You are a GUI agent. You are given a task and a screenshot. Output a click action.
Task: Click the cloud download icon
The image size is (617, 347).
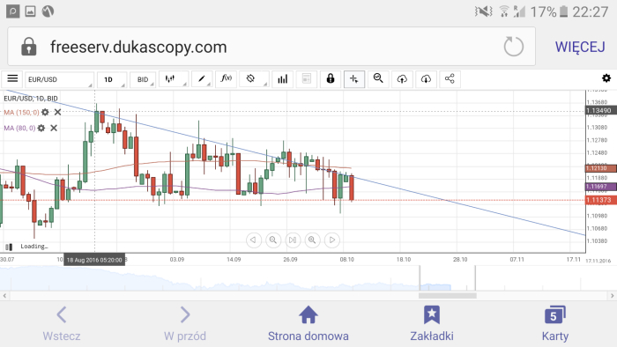426,79
